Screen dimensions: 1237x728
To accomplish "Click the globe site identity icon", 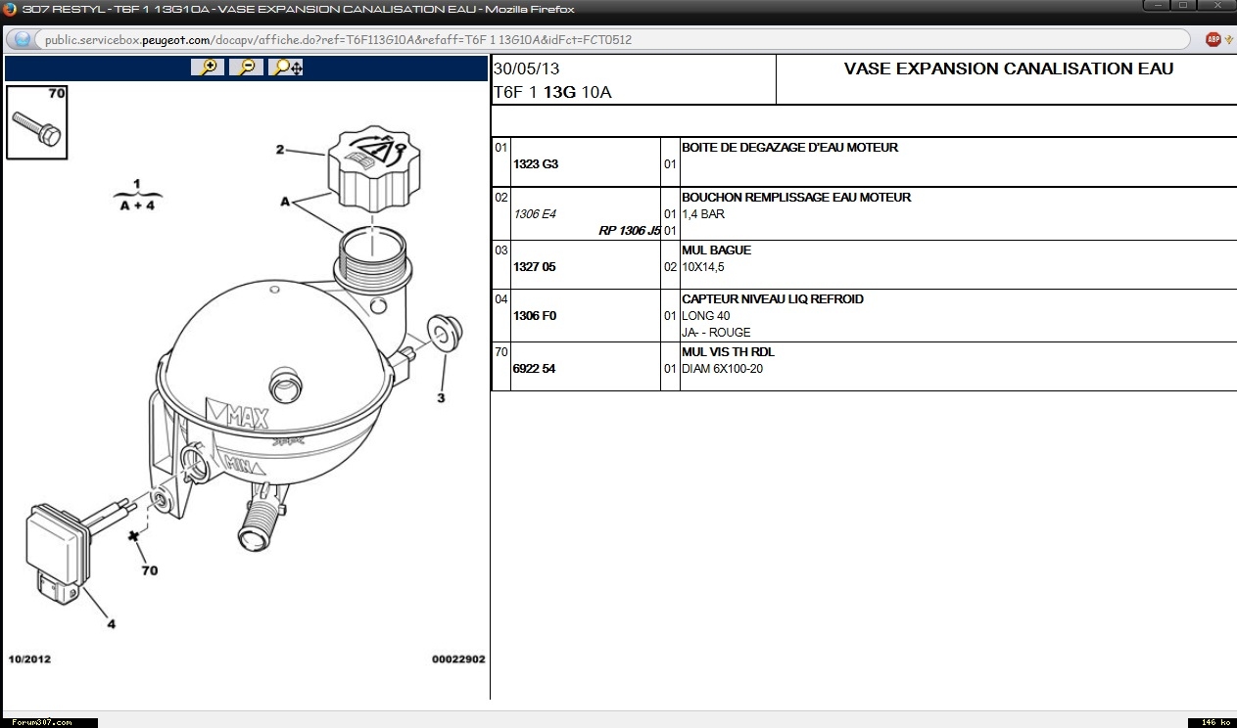I will click(x=23, y=40).
